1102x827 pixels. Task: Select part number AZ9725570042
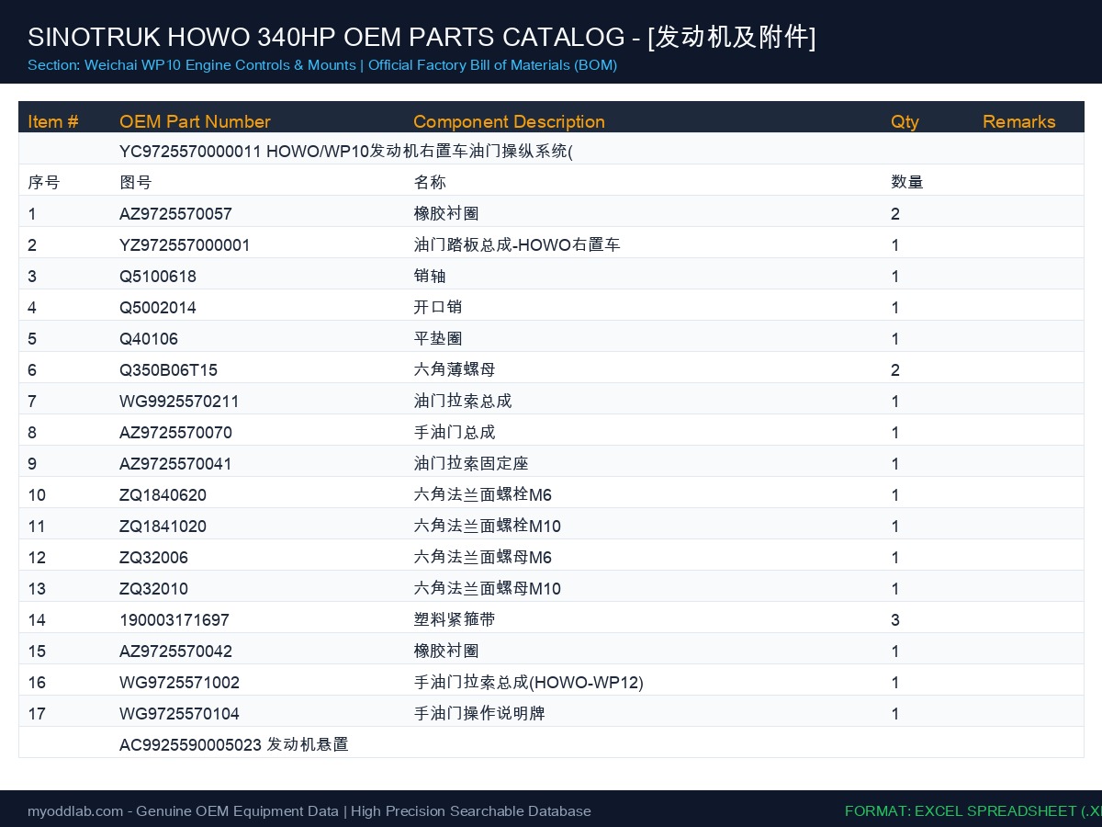coord(175,651)
